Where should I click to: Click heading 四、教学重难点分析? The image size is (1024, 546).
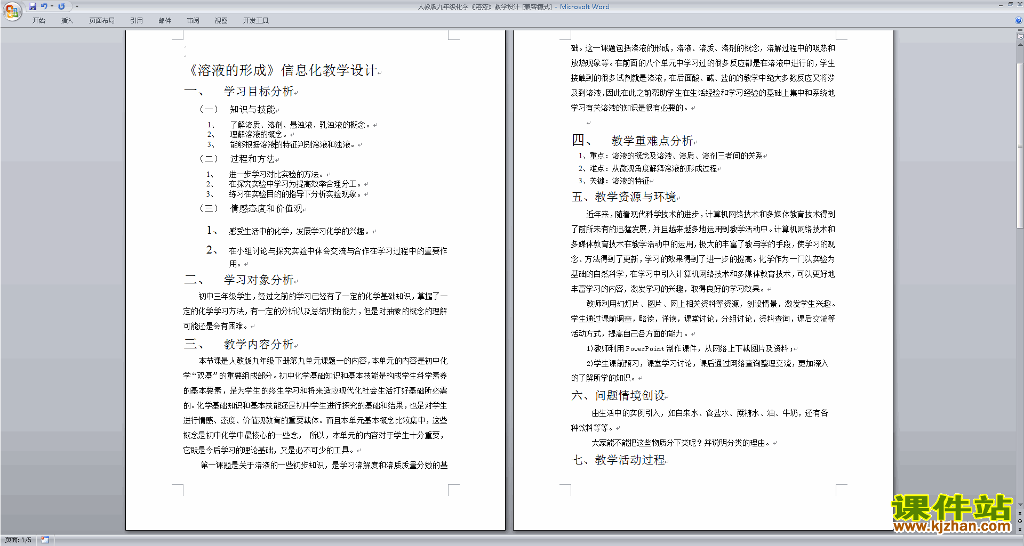point(633,141)
